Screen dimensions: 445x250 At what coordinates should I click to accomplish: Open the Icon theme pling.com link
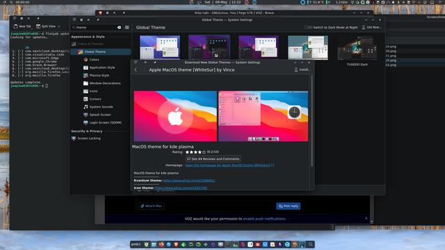[x=181, y=188]
